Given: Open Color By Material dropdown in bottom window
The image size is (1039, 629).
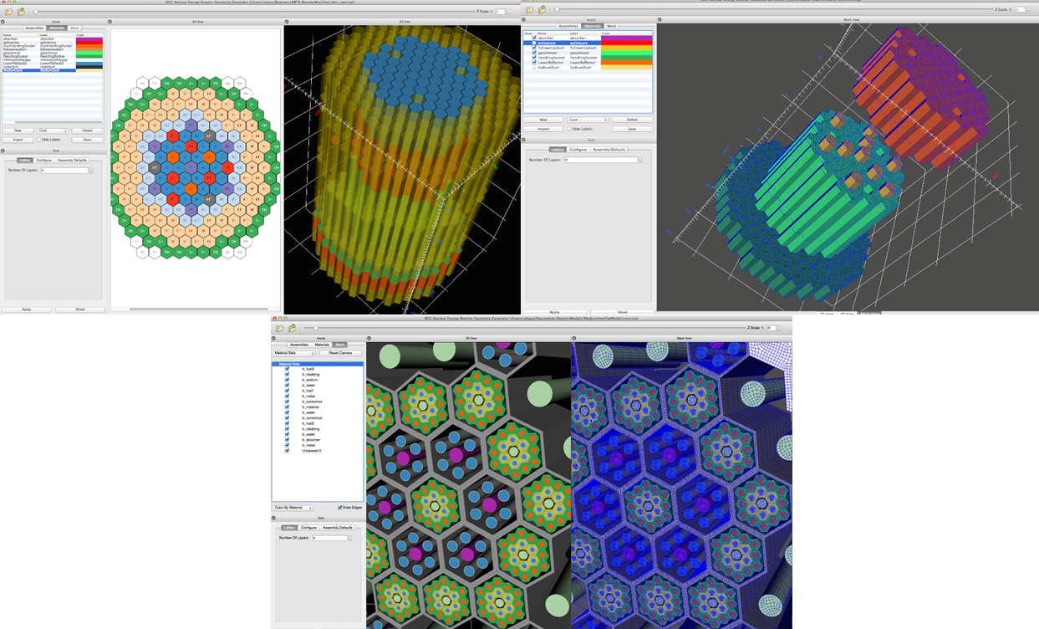Looking at the screenshot, I should (x=293, y=508).
